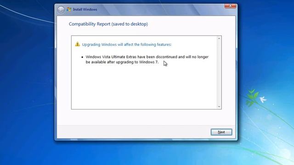Click the 'Windows Vista Ultimate Extras' bullet text
Viewport: 294px width, 165px height.
pos(147,59)
